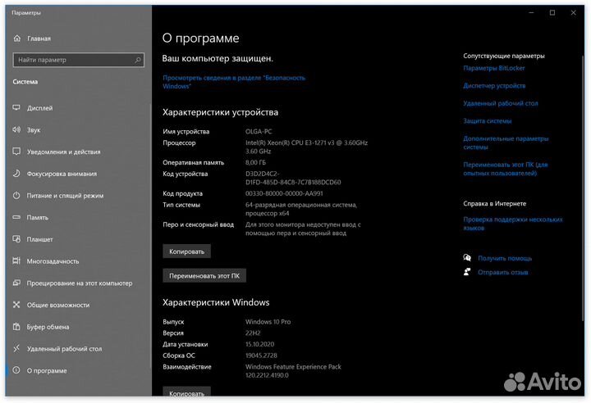Click the Multitasking icon
The image size is (591, 403).
pos(16,260)
